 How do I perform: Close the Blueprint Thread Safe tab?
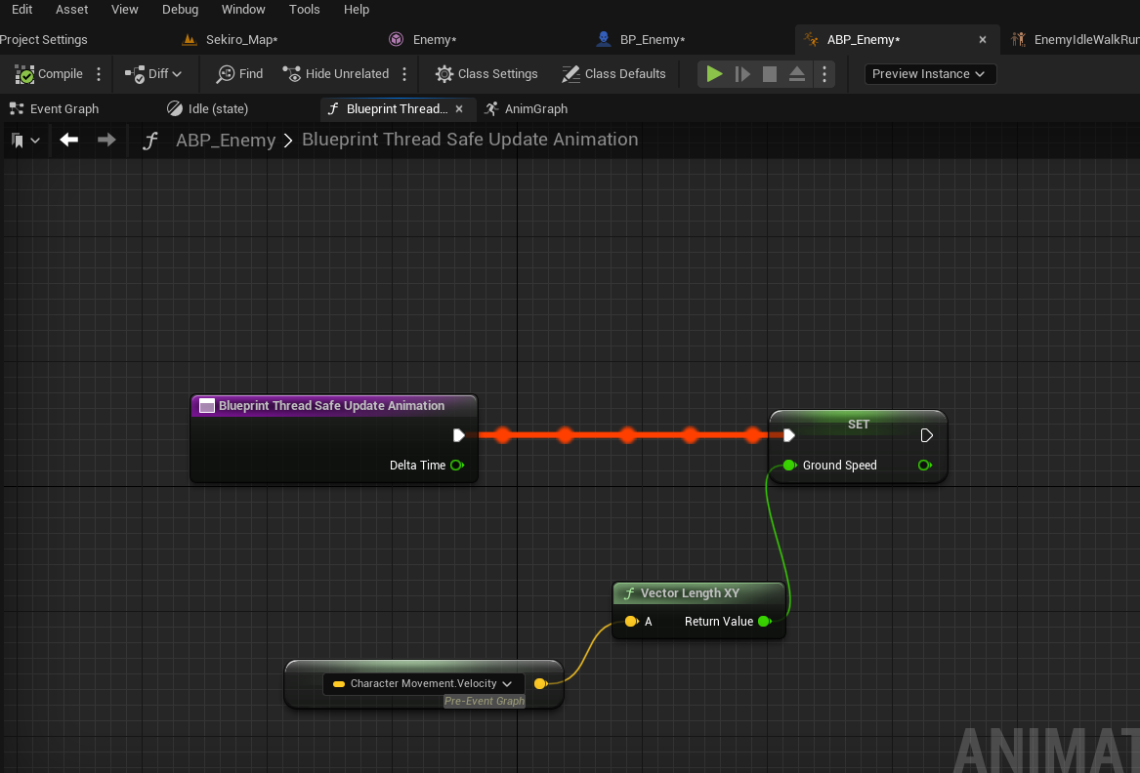[x=459, y=109]
